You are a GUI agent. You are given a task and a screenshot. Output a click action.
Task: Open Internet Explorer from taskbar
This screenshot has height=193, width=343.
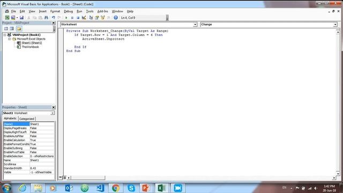(23, 188)
